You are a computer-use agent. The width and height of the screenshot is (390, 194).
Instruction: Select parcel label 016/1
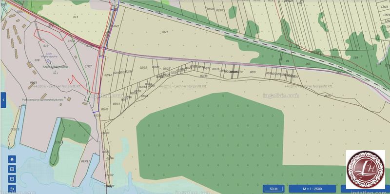(x=34, y=82)
